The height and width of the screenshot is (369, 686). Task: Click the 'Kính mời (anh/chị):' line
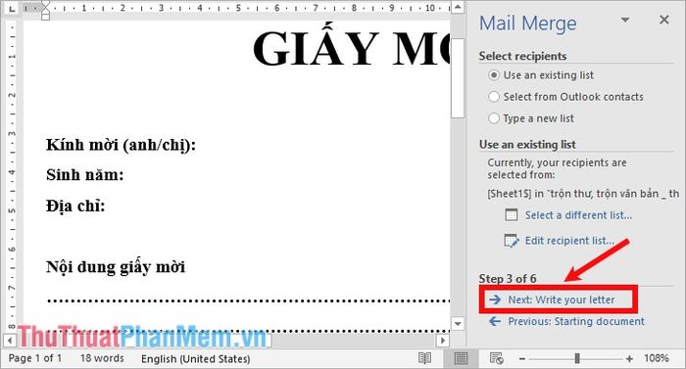[x=121, y=145]
